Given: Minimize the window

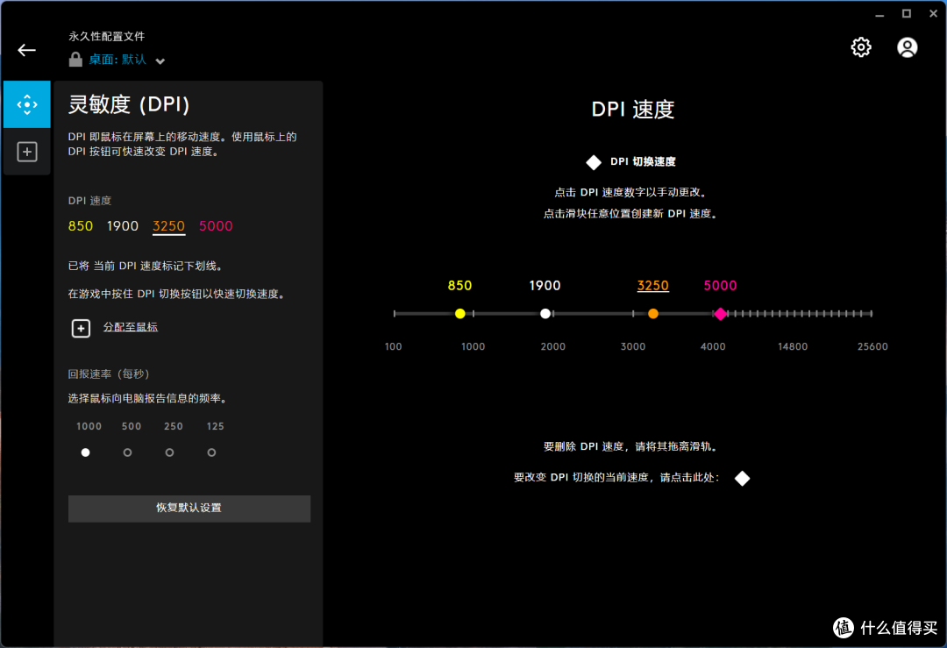Looking at the screenshot, I should point(879,15).
